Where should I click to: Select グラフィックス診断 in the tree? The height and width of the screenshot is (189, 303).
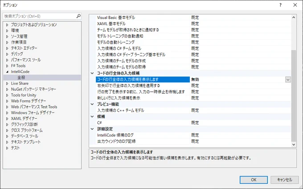click(x=25, y=125)
